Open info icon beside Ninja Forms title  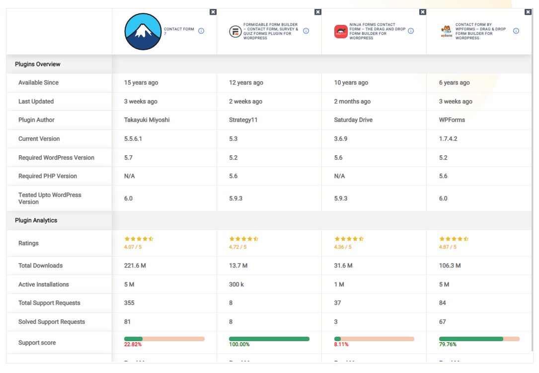[x=411, y=31]
